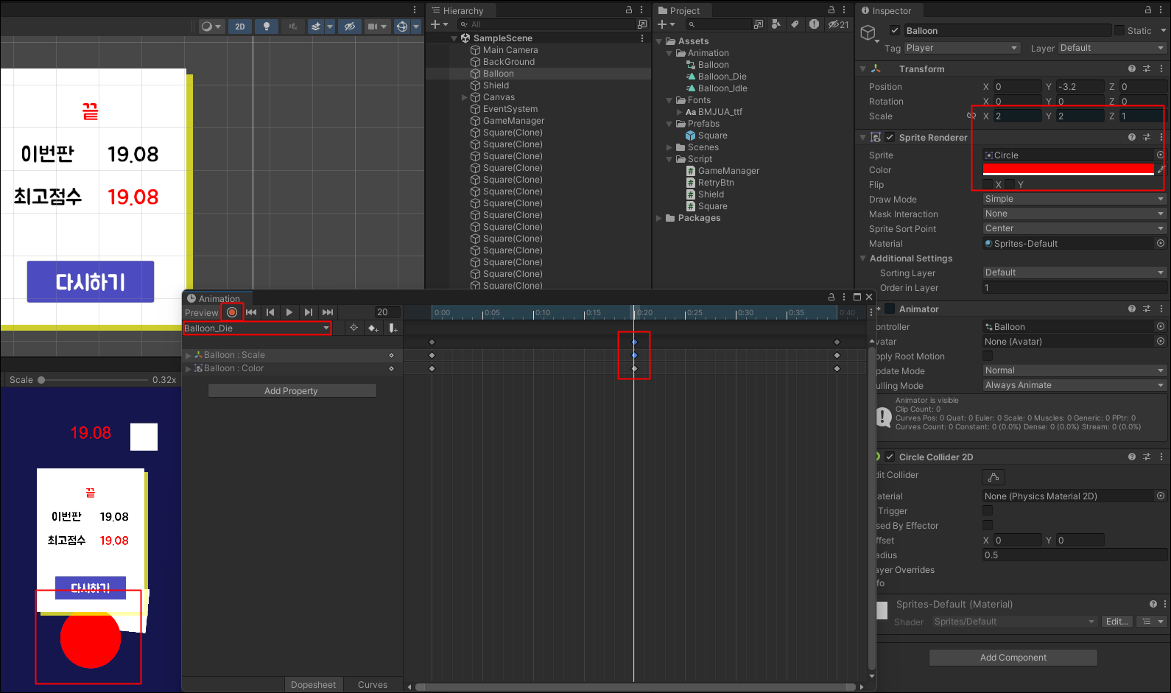The height and width of the screenshot is (693, 1171).
Task: Open scene camera settings icon
Action: [x=373, y=27]
